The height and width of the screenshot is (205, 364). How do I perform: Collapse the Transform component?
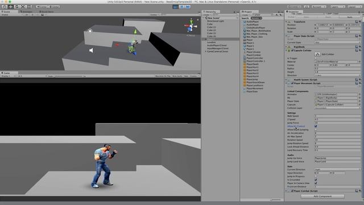tap(286, 22)
